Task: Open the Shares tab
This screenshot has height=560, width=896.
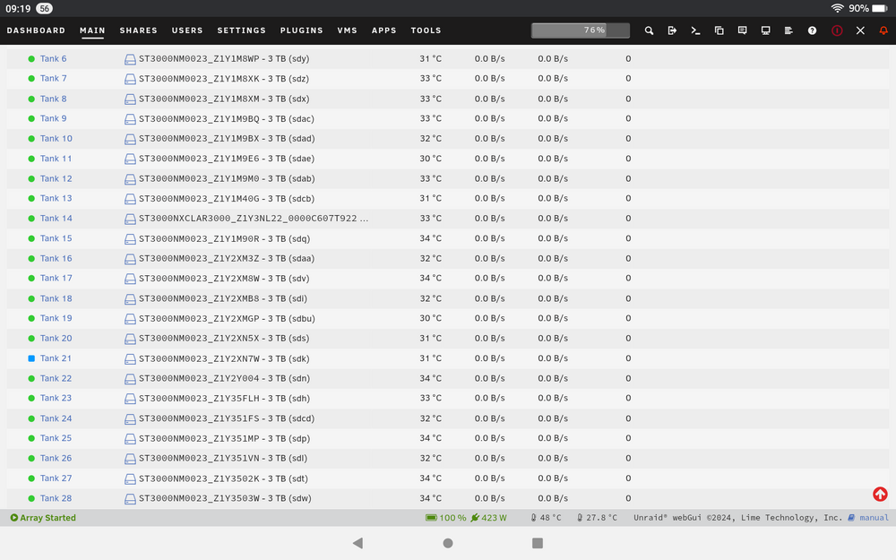Action: [x=138, y=30]
